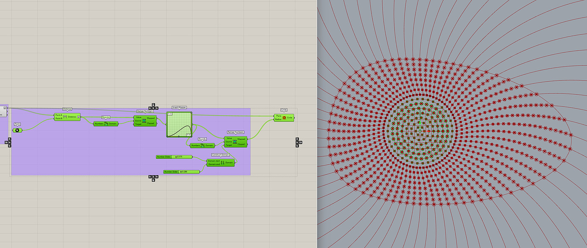Expand the plus on Distance output
Screen dimensions: 587x248
(78, 117)
